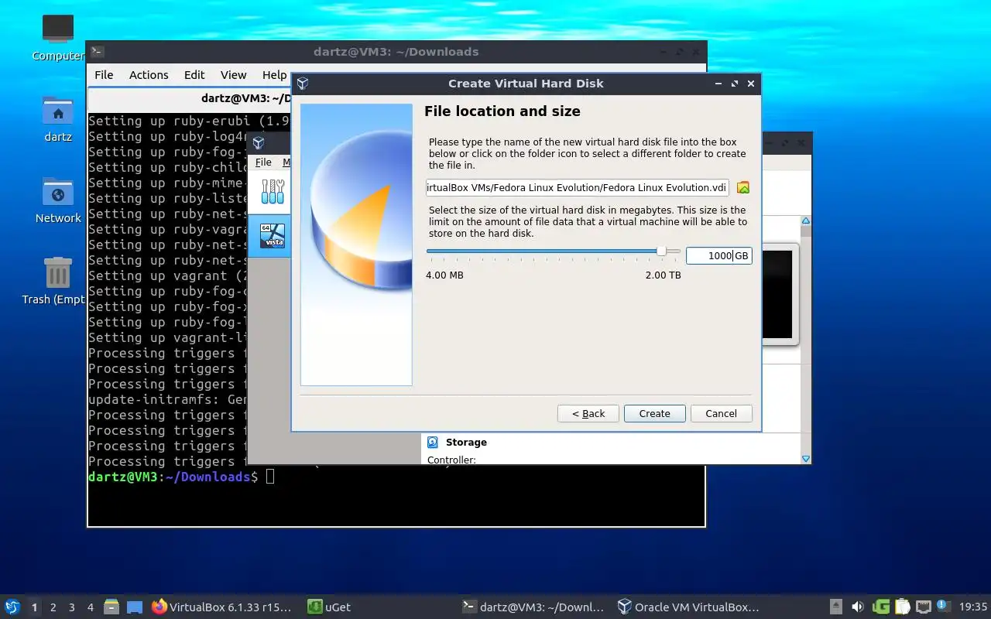The image size is (991, 619).
Task: Click the terminal tab dartz@VM3
Action: pyautogui.click(x=245, y=98)
